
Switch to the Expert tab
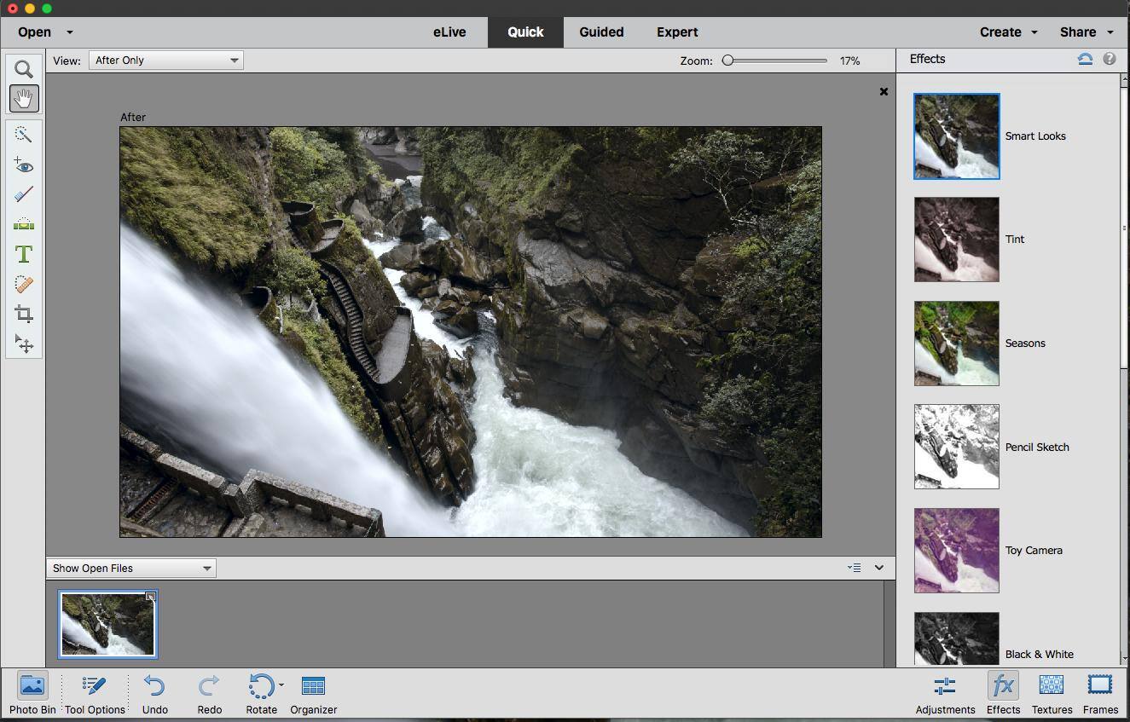(x=677, y=32)
